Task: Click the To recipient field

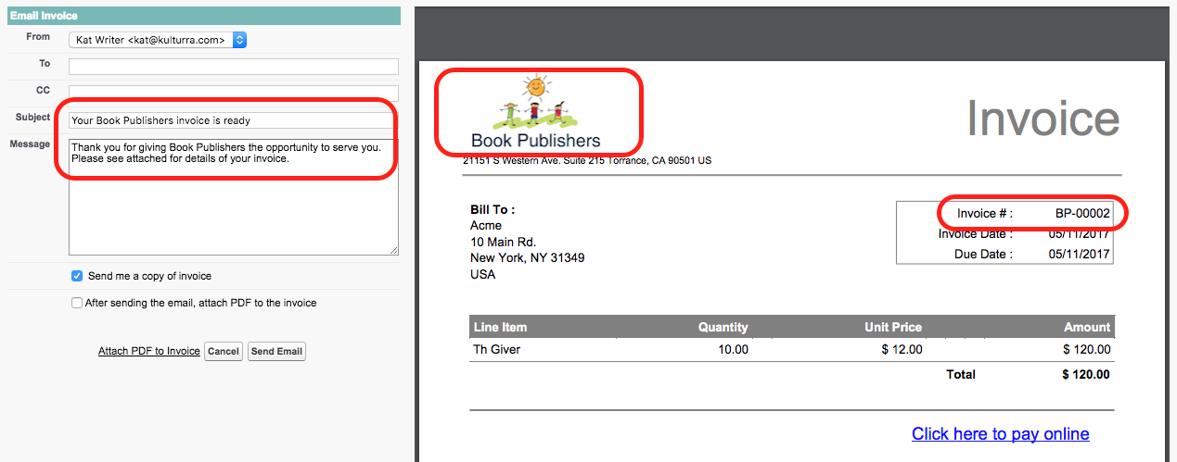Action: point(234,67)
